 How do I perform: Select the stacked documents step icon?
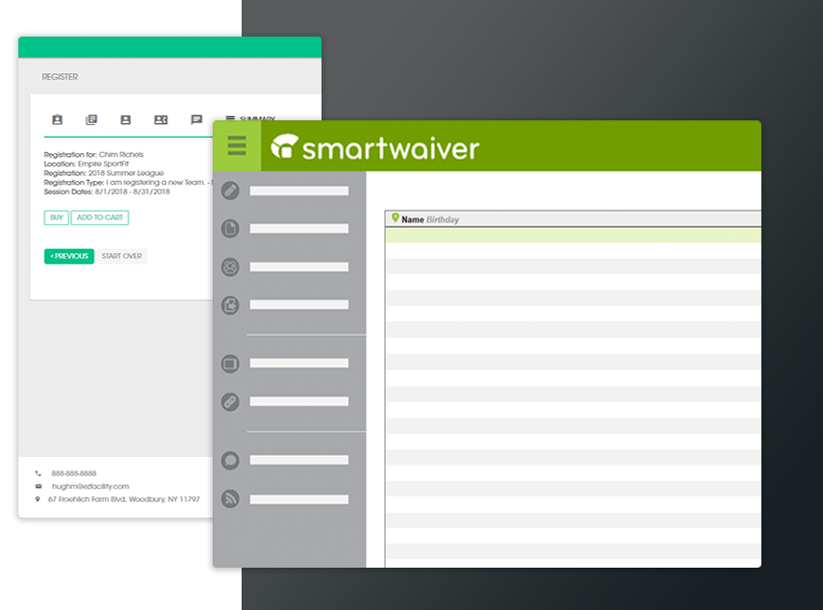[x=91, y=120]
